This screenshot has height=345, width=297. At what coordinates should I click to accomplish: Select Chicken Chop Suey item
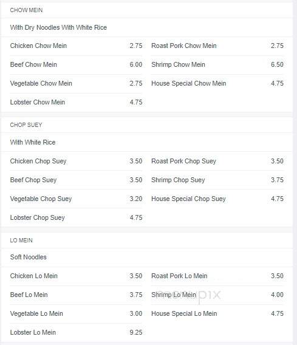[x=76, y=161]
